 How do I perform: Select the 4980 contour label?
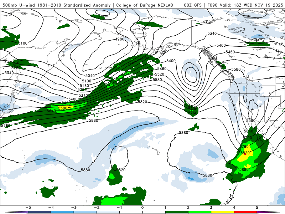pyautogui.click(x=120, y=39)
